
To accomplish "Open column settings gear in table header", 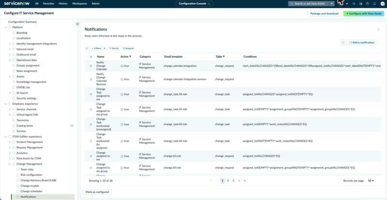I will point(91,57).
